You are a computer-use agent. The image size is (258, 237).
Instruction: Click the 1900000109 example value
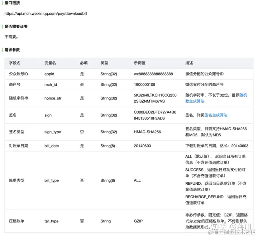tap(144, 84)
